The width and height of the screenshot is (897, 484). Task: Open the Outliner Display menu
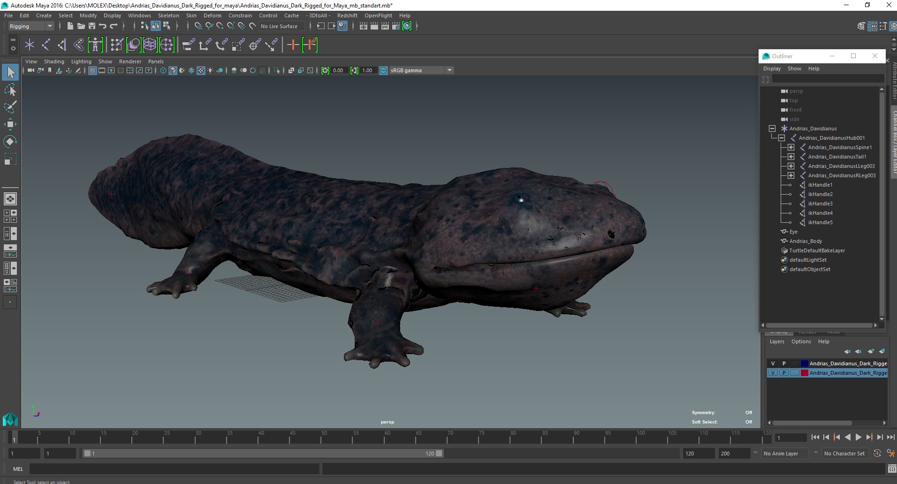tap(772, 68)
